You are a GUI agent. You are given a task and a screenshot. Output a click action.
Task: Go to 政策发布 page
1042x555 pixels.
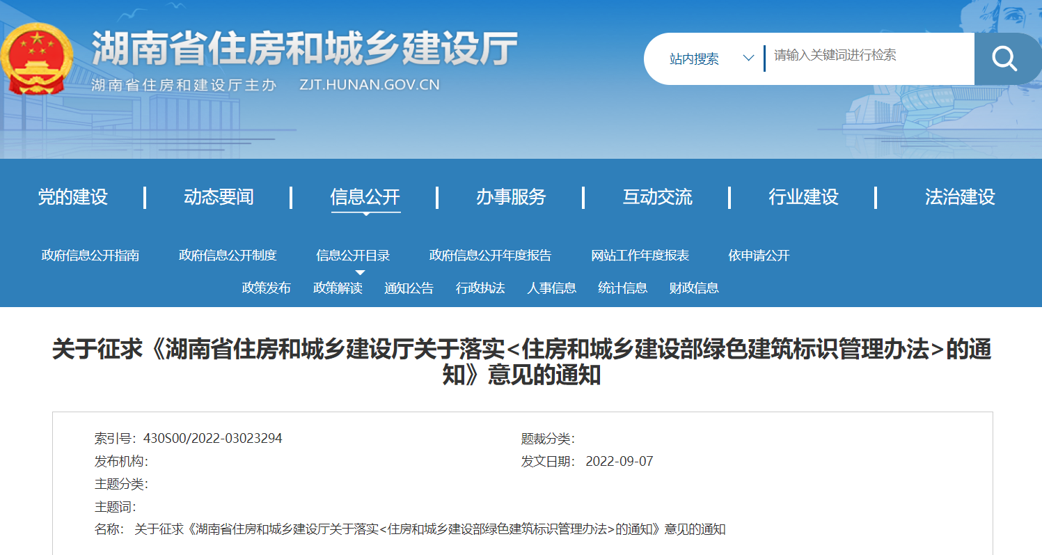pos(267,288)
